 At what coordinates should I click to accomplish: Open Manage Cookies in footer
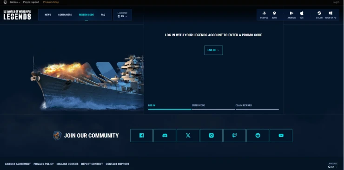click(x=67, y=164)
